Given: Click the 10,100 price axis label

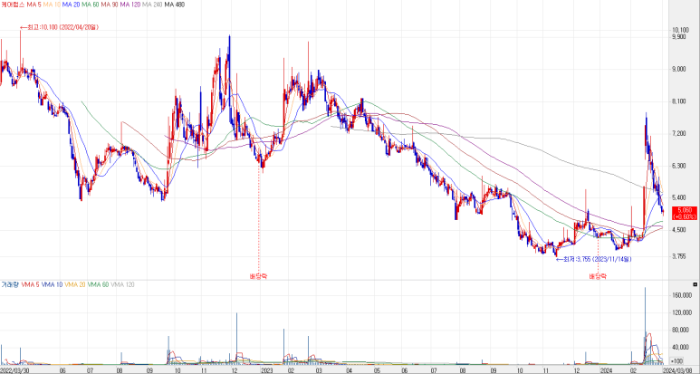Looking at the screenshot, I should click(682, 31).
